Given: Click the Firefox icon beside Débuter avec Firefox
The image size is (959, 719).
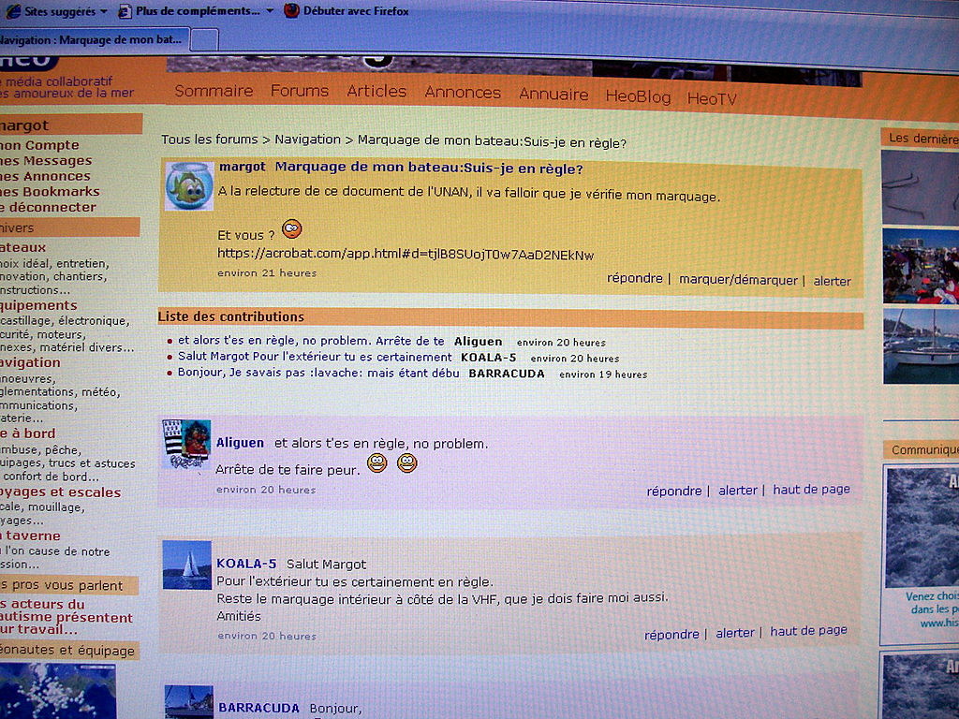Looking at the screenshot, I should pos(292,10).
